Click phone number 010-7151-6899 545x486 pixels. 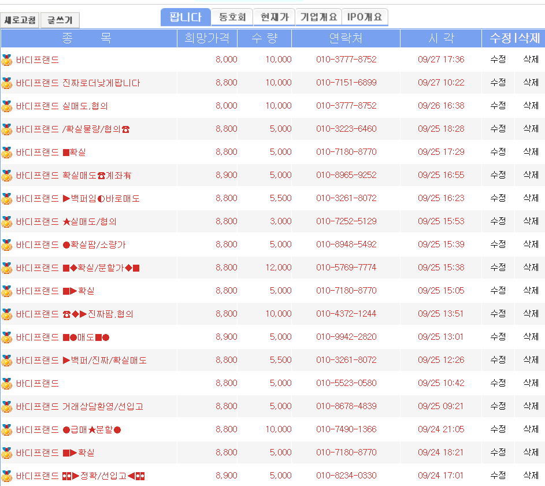pos(346,83)
